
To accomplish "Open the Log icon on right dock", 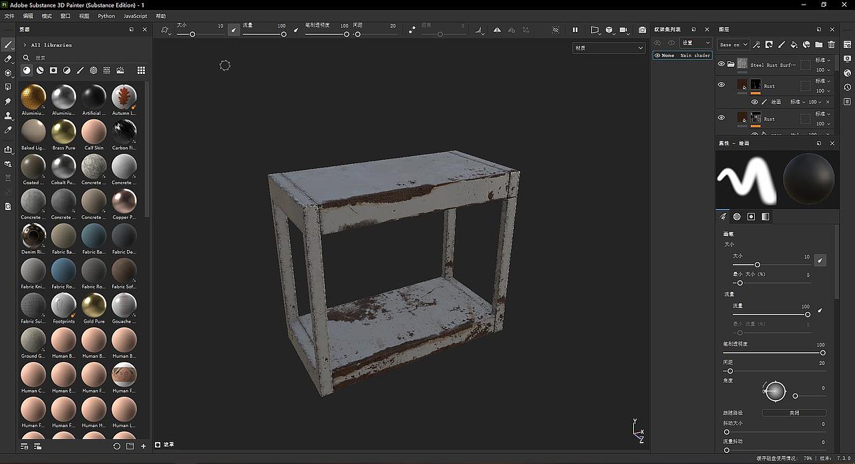I will [847, 101].
